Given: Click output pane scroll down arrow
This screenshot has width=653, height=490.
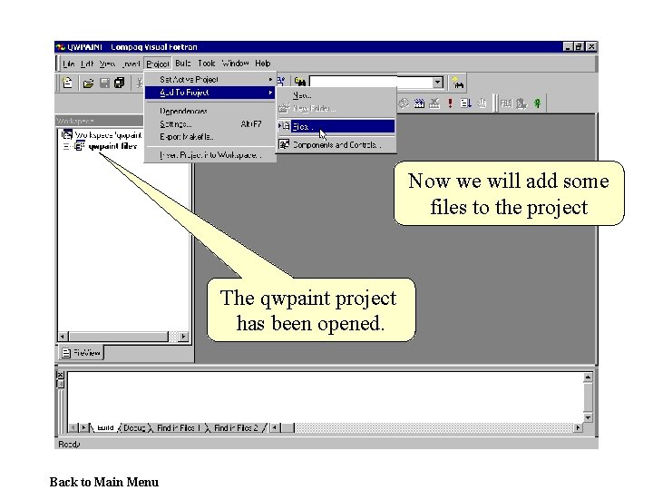Looking at the screenshot, I should pos(588,417).
